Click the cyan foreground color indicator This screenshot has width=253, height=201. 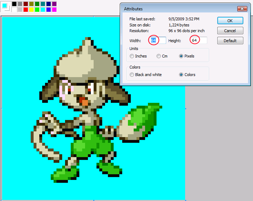(x=5, y=5)
